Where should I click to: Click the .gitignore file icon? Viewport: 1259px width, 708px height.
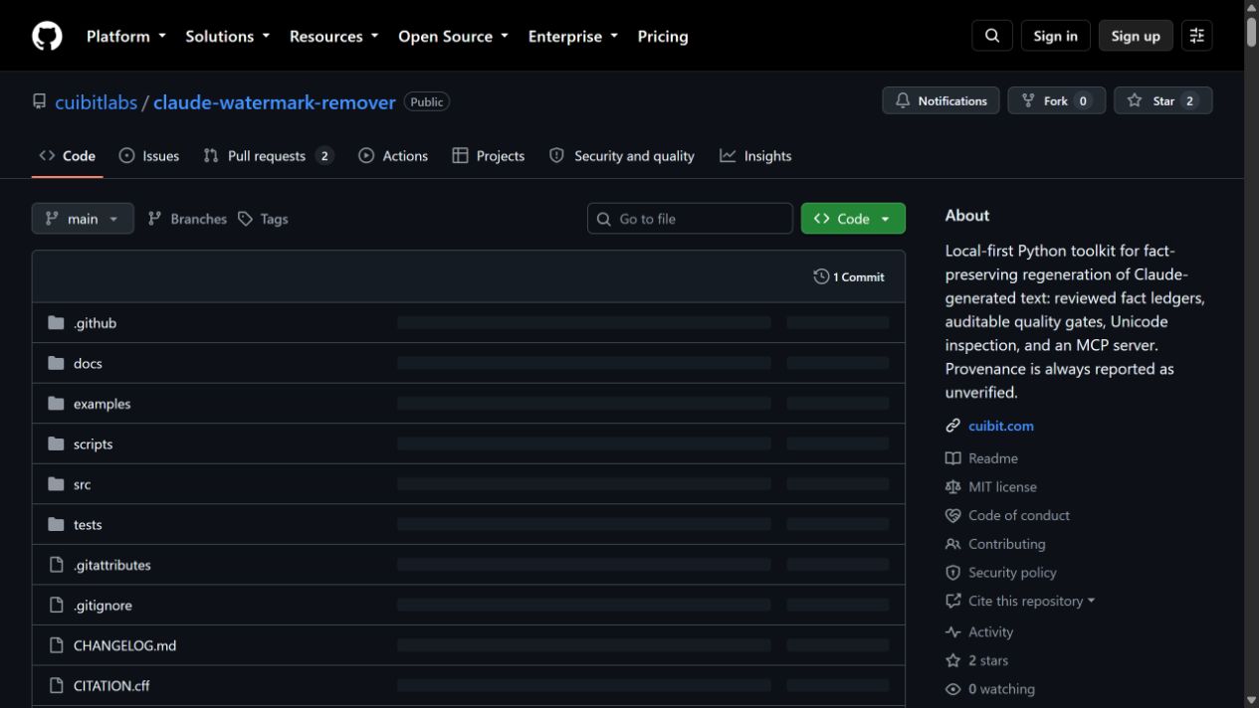(57, 605)
